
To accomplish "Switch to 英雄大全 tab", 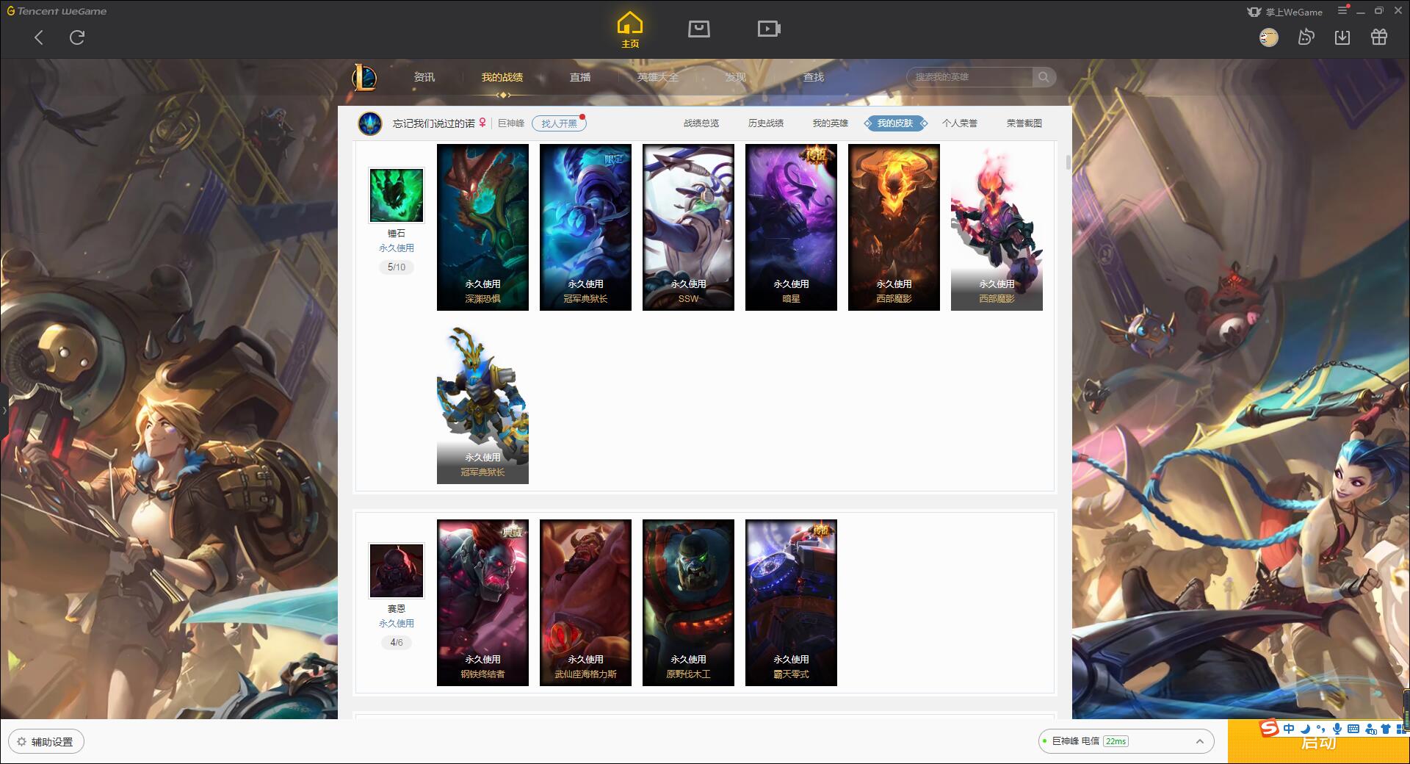I will [x=658, y=77].
